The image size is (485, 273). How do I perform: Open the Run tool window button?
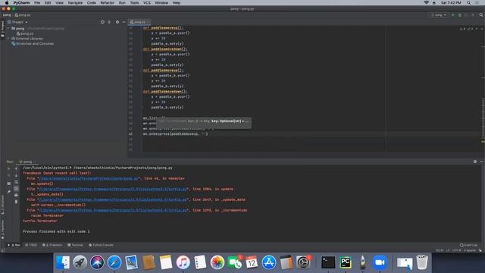(14, 245)
